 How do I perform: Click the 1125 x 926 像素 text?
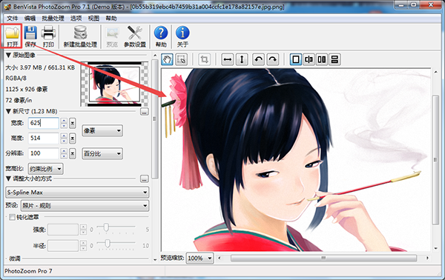(27, 90)
